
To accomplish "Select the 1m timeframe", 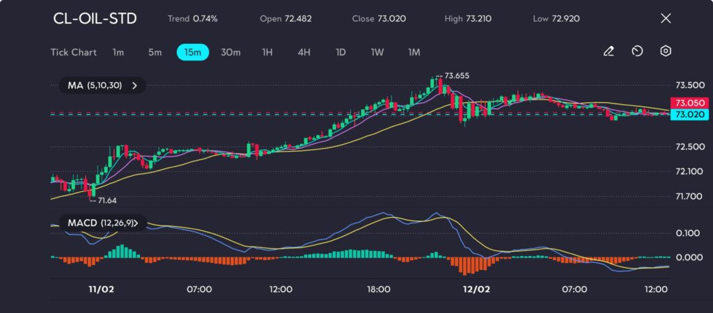I will (x=118, y=52).
